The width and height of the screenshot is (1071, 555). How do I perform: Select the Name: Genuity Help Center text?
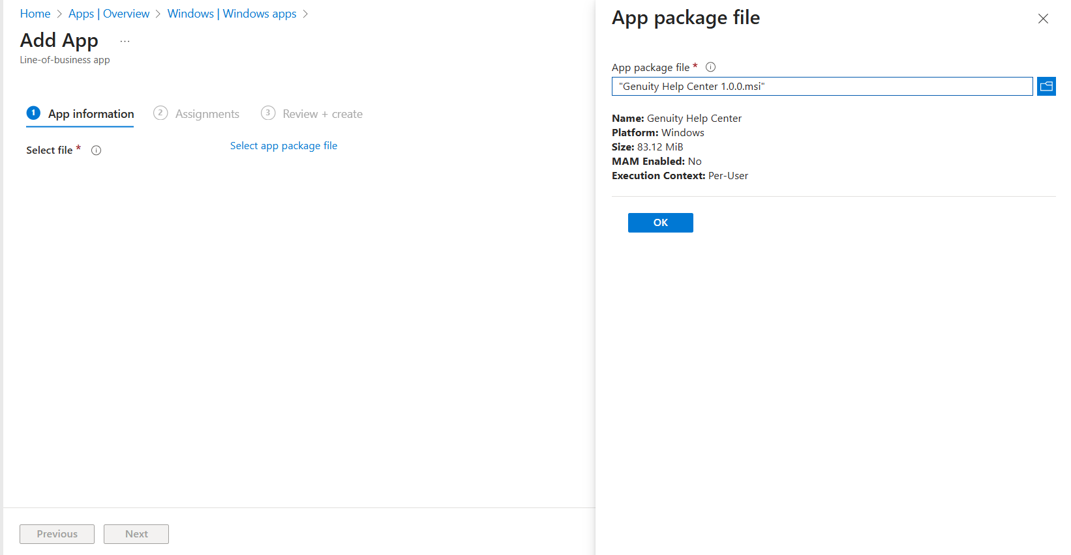pos(676,119)
